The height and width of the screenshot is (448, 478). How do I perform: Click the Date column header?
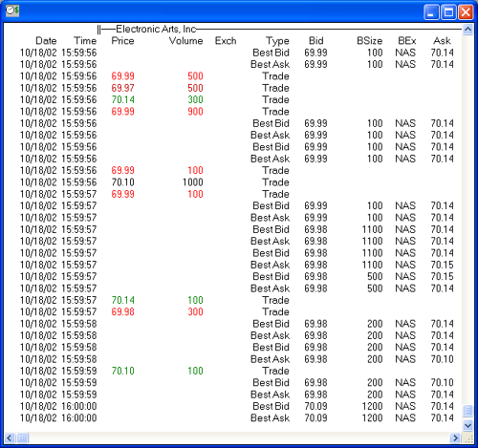click(46, 41)
